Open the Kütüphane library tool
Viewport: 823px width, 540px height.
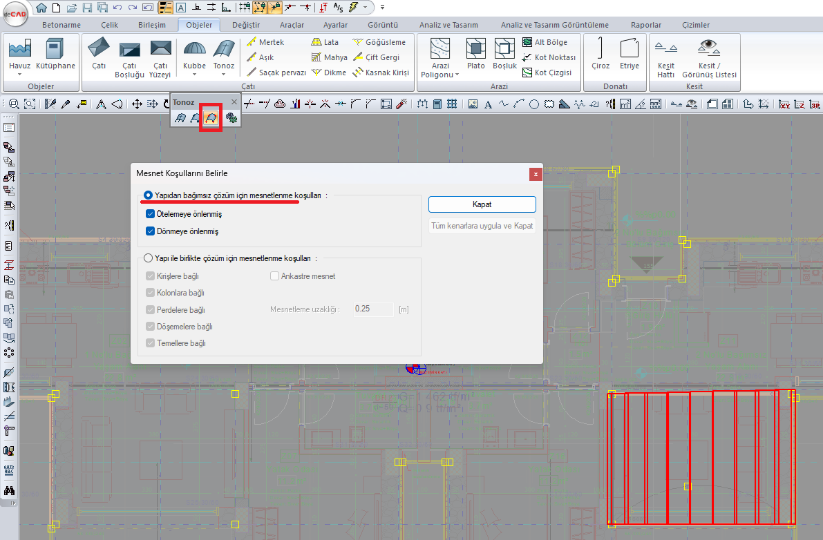point(55,54)
